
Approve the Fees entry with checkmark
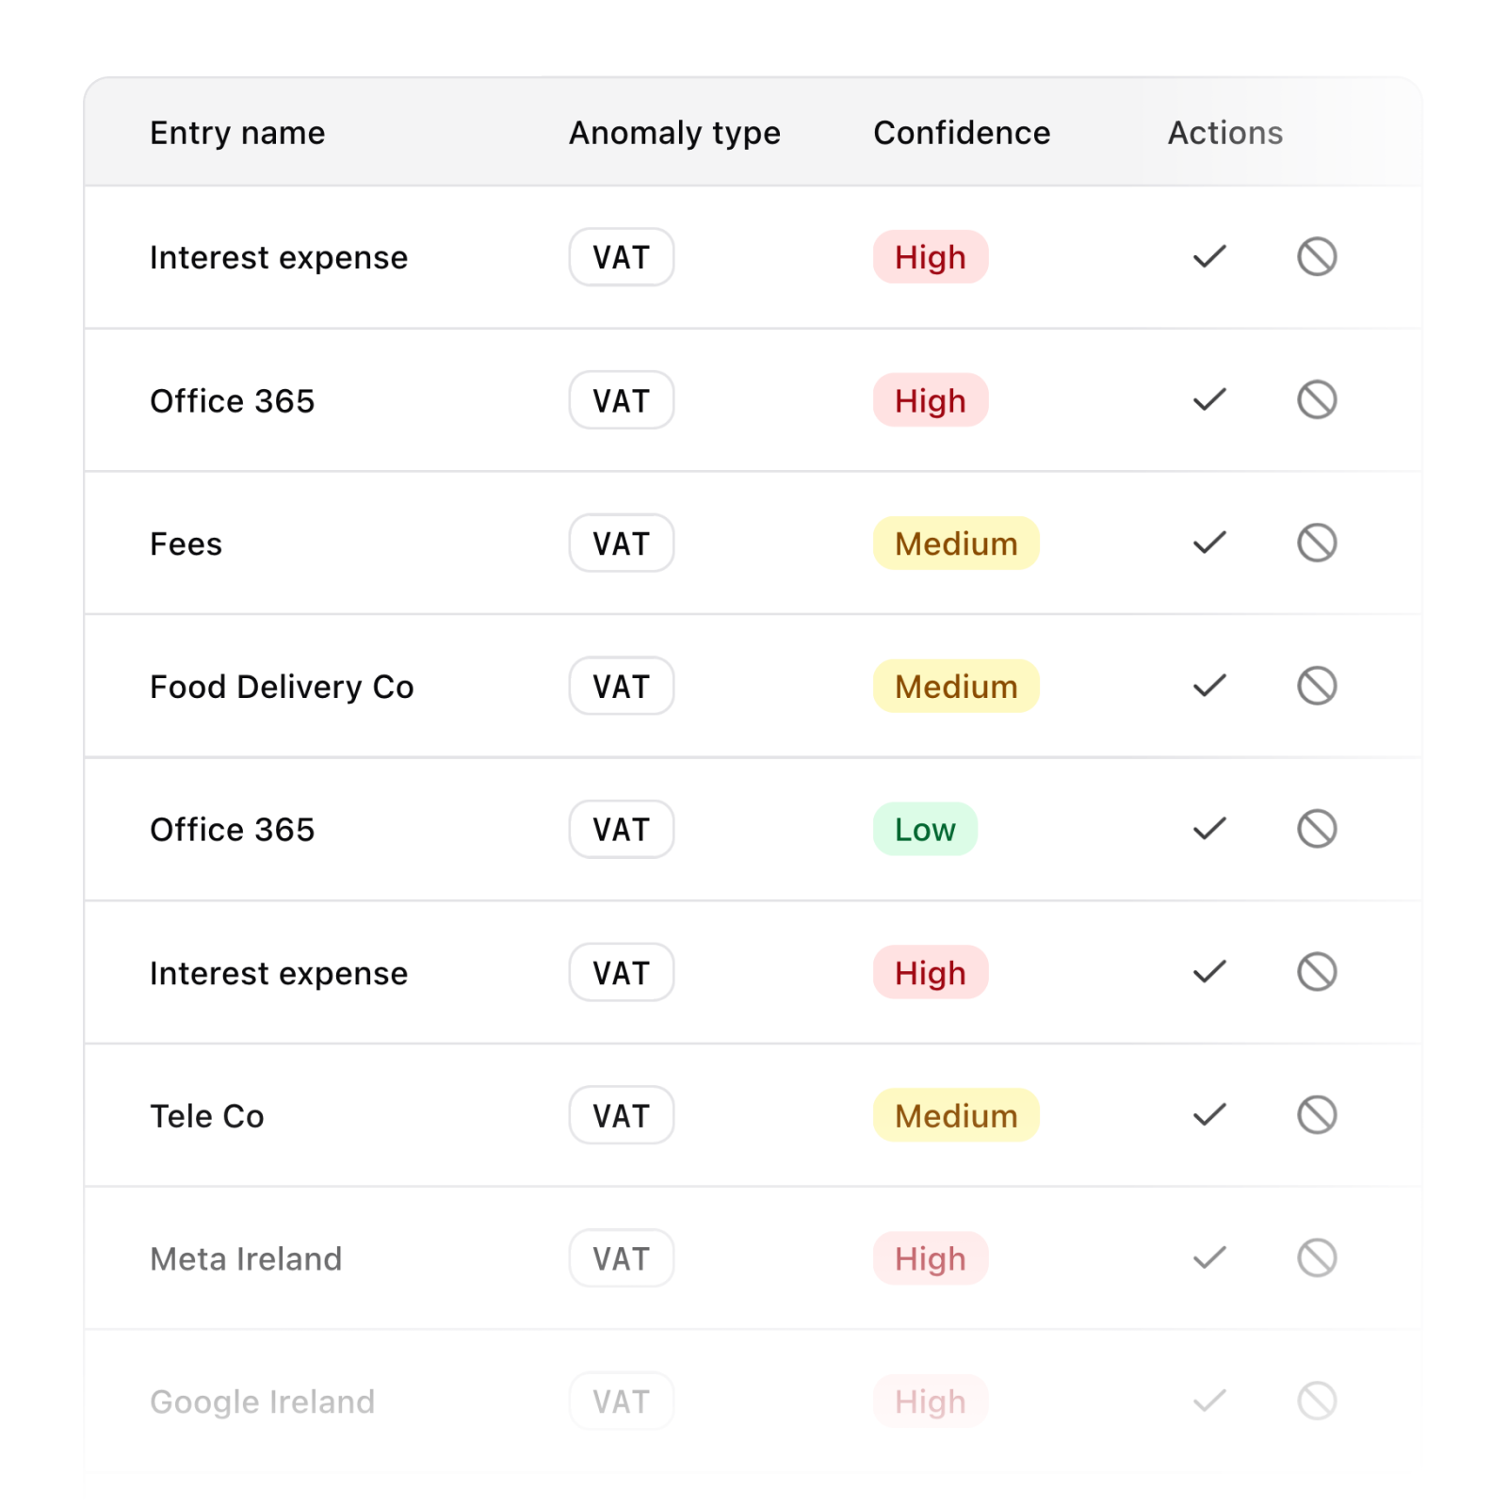click(1208, 543)
